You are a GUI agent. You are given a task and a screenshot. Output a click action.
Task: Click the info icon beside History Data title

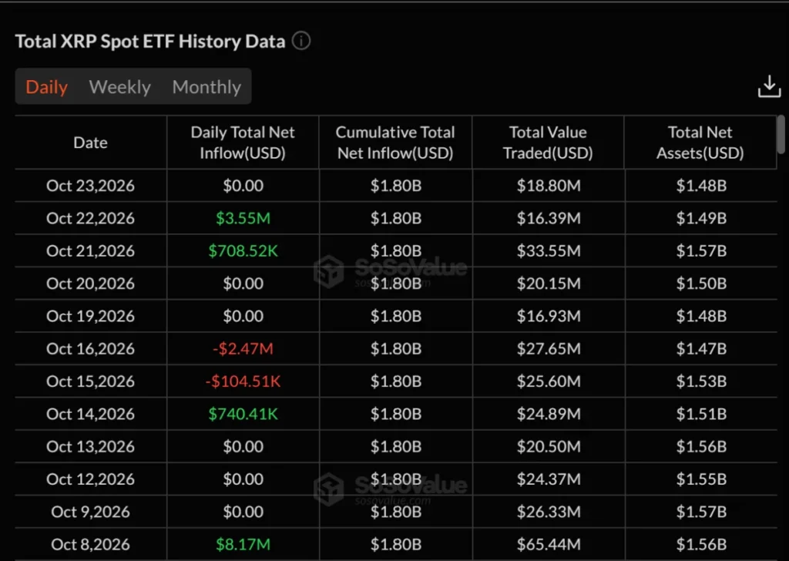[x=301, y=41]
